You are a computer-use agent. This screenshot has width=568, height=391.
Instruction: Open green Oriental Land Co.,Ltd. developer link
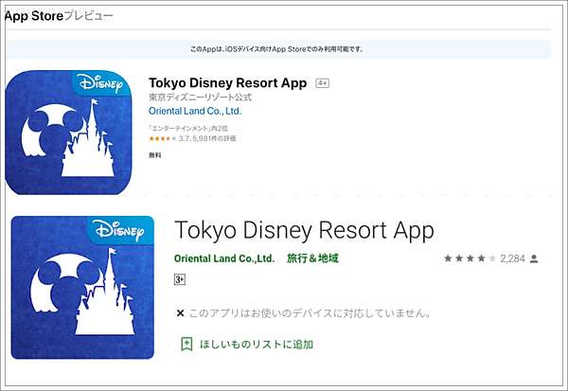224,258
